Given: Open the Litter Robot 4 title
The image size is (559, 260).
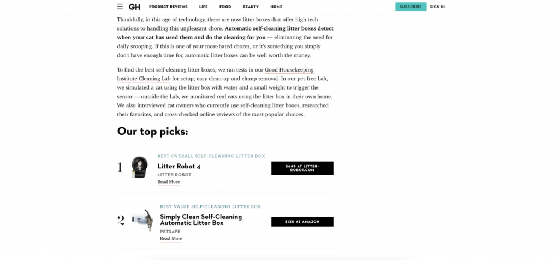Looking at the screenshot, I should [179, 166].
